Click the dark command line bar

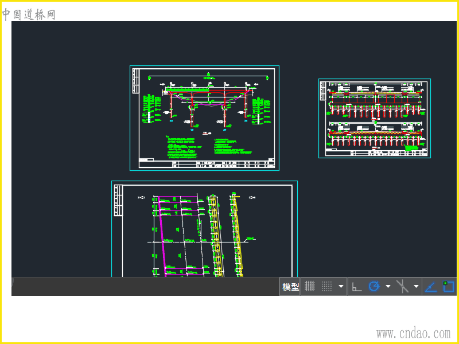point(143,286)
